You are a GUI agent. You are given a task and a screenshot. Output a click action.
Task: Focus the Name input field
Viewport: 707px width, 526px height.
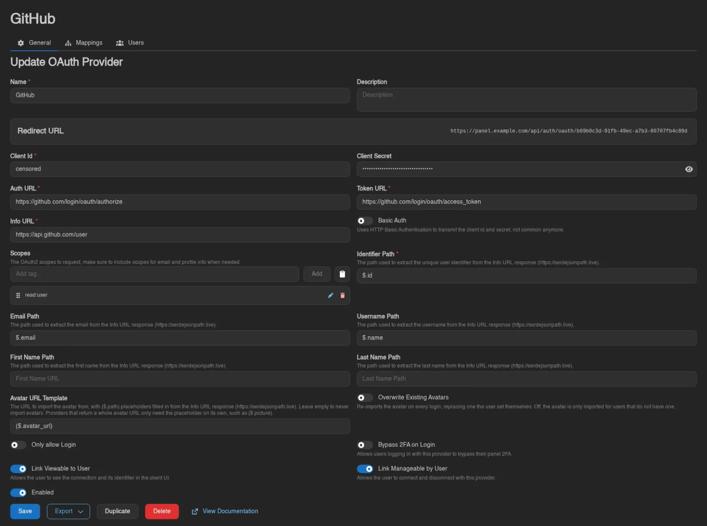180,95
